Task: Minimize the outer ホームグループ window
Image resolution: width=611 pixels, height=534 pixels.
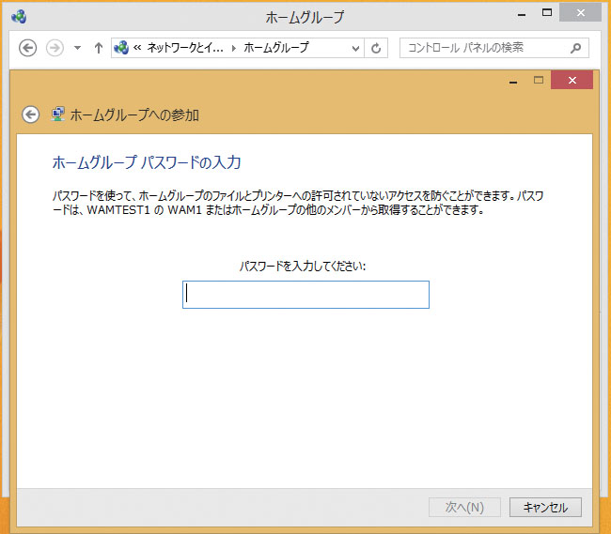Action: point(522,14)
